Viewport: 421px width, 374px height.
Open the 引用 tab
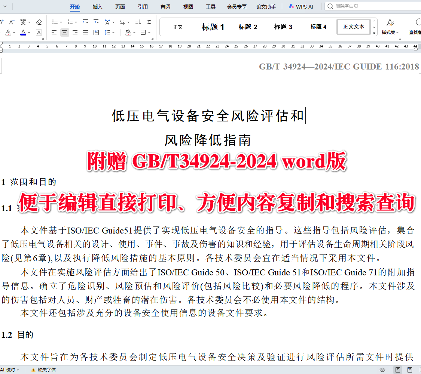tap(143, 7)
